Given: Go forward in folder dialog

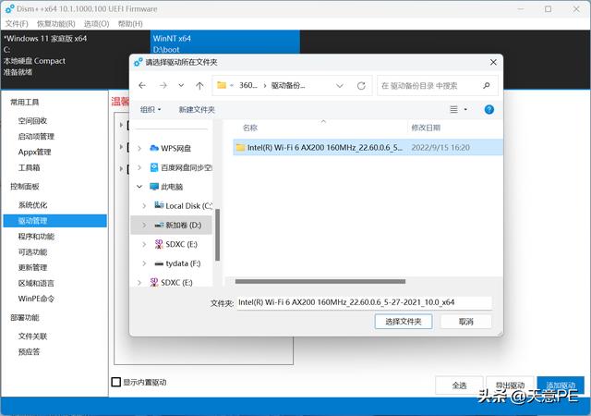Looking at the screenshot, I should (163, 86).
